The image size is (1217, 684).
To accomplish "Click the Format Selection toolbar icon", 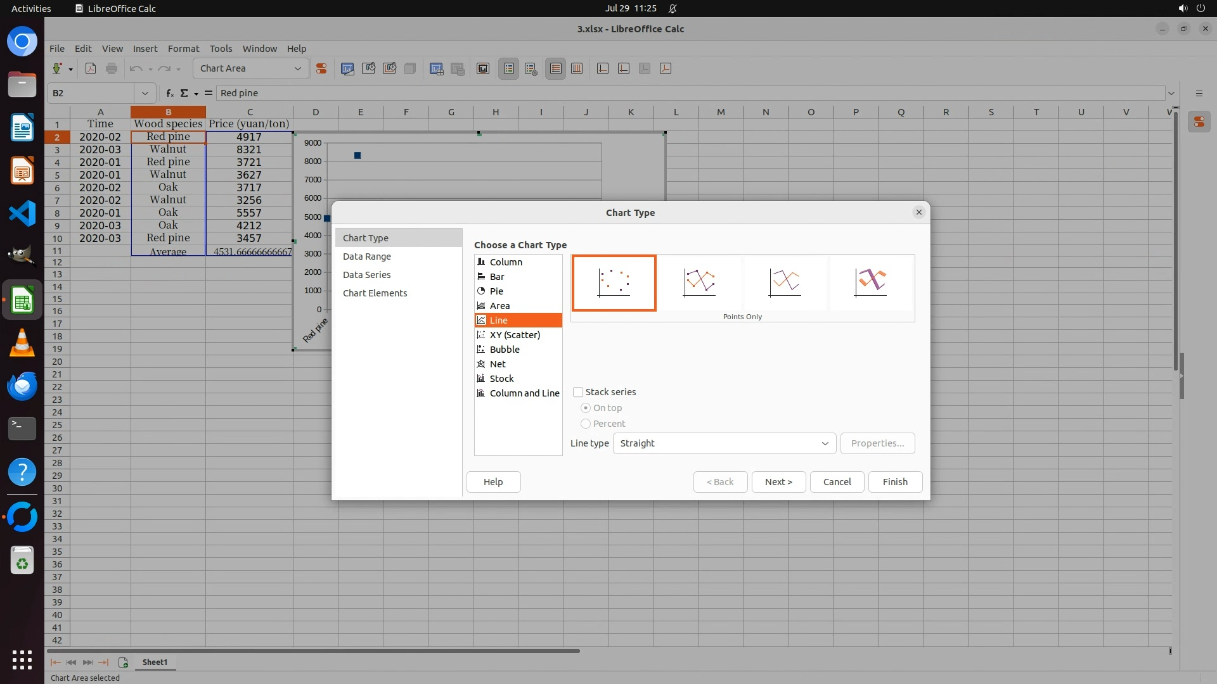I will pyautogui.click(x=321, y=68).
